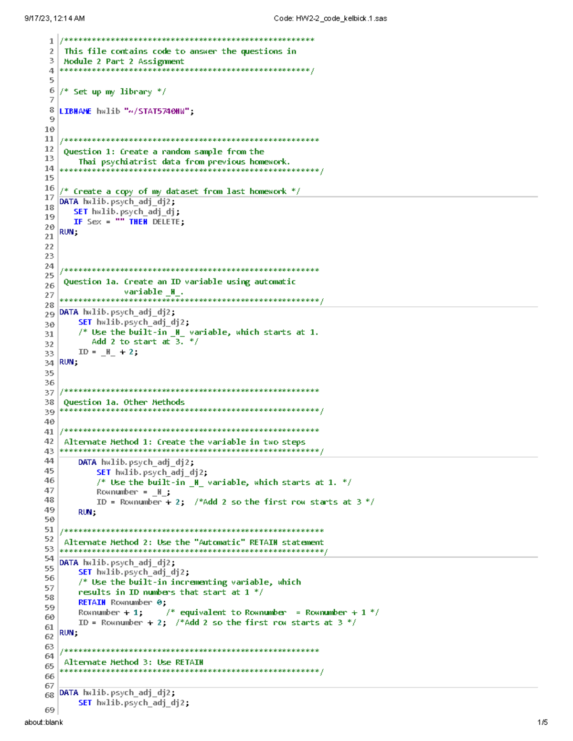Click 'SET hwlib.psych_adj_dj2;' on line 55
573x741 pixels.
click(x=134, y=572)
